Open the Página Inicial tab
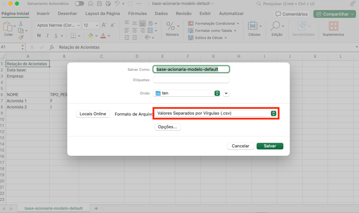 tap(15, 14)
